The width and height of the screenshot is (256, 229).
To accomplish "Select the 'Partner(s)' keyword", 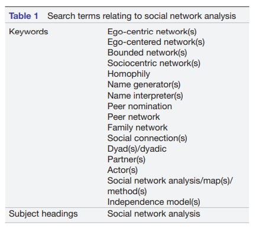I will (x=127, y=159).
